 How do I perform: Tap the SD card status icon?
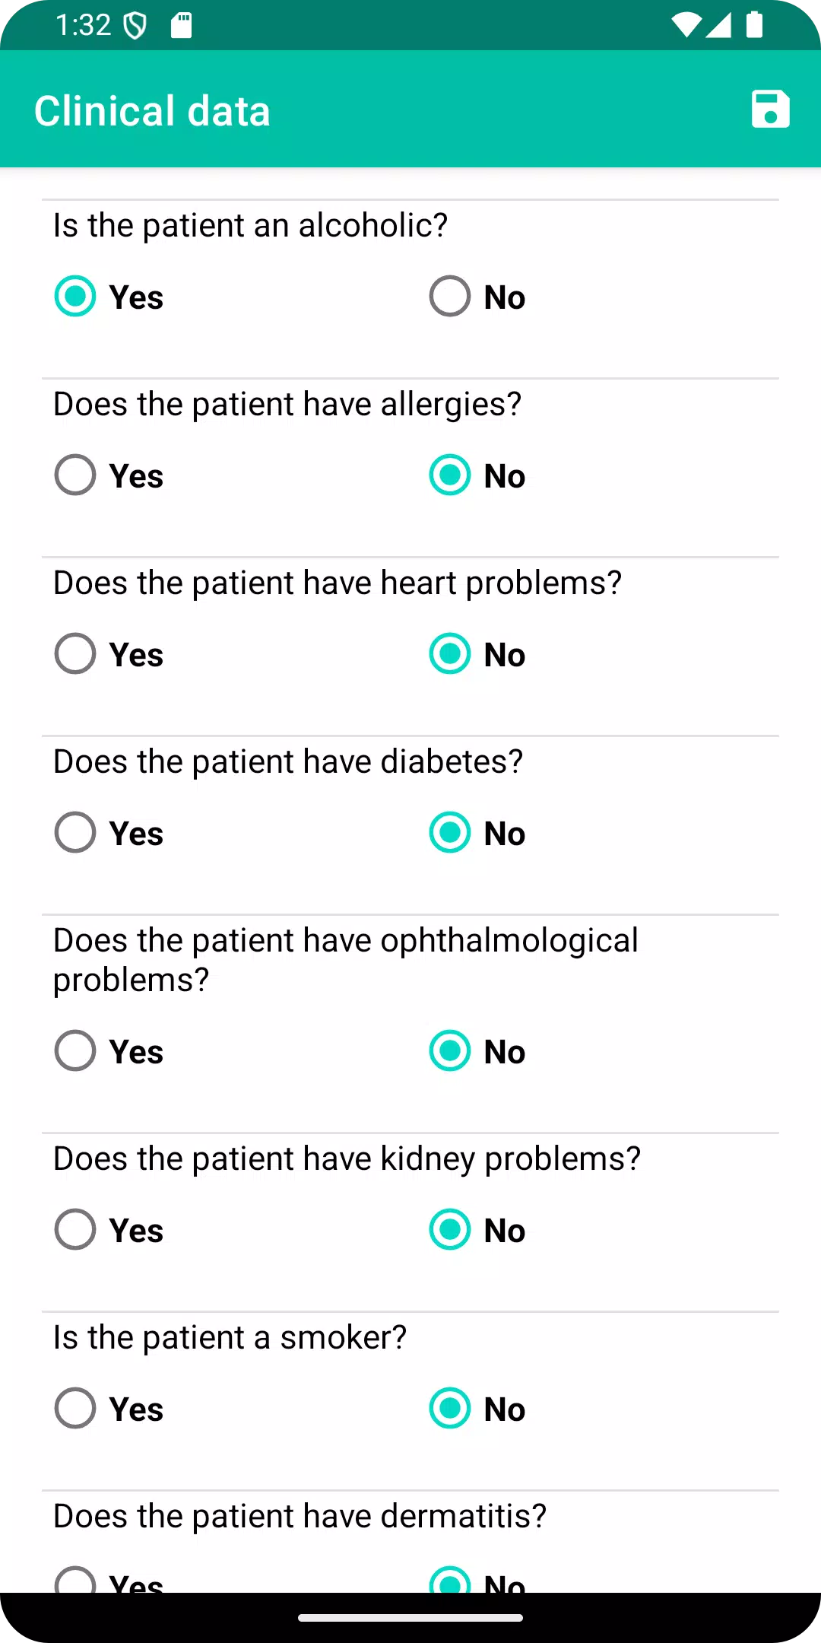[x=182, y=26]
